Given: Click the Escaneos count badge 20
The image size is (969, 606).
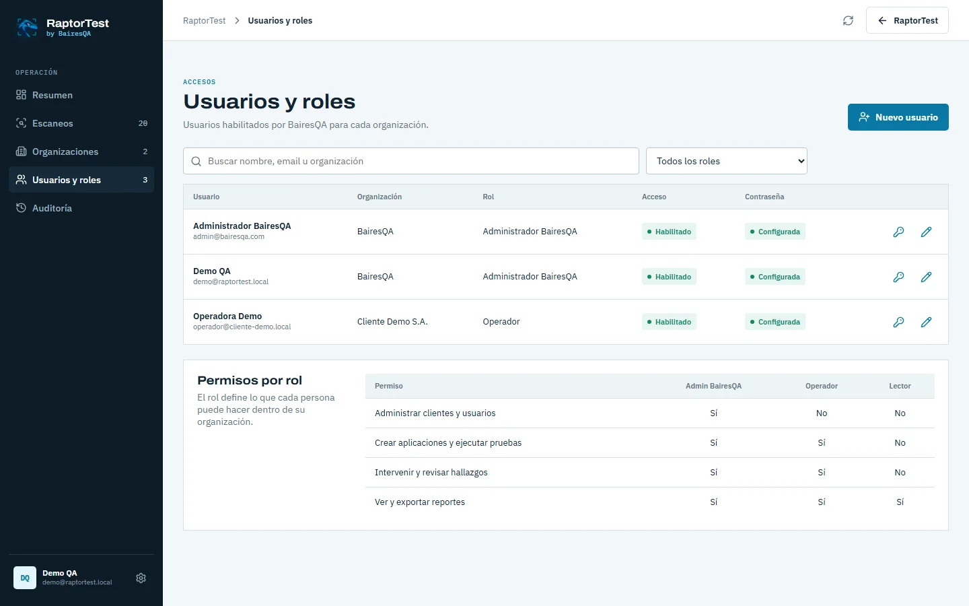Looking at the screenshot, I should (143, 123).
